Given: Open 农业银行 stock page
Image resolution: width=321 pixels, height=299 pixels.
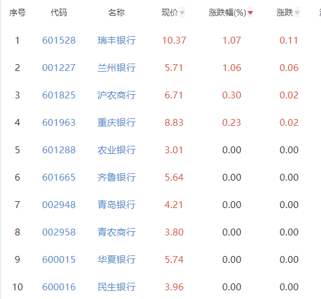Looking at the screenshot, I should pyautogui.click(x=117, y=150).
